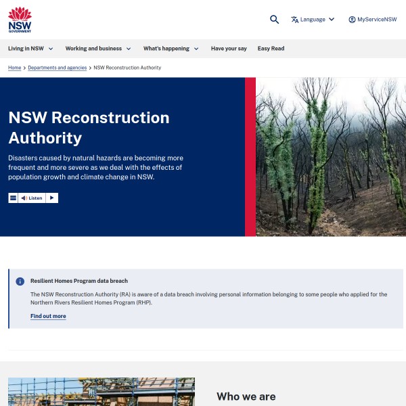The width and height of the screenshot is (406, 406).
Task: Open the Have your say menu item
Action: [229, 49]
